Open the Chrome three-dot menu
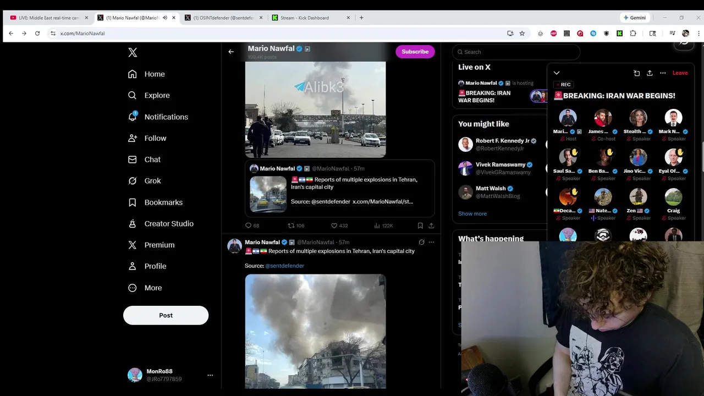The width and height of the screenshot is (704, 396). point(698,34)
